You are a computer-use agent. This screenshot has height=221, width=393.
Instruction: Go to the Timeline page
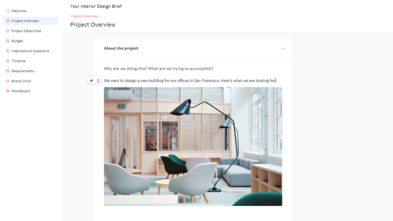(31, 61)
